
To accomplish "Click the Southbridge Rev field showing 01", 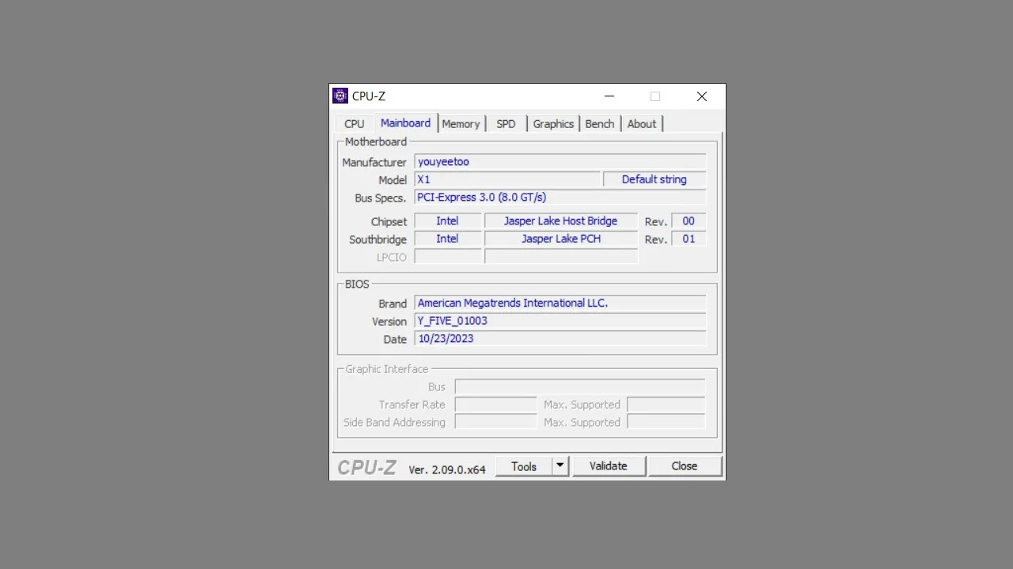I will click(688, 239).
